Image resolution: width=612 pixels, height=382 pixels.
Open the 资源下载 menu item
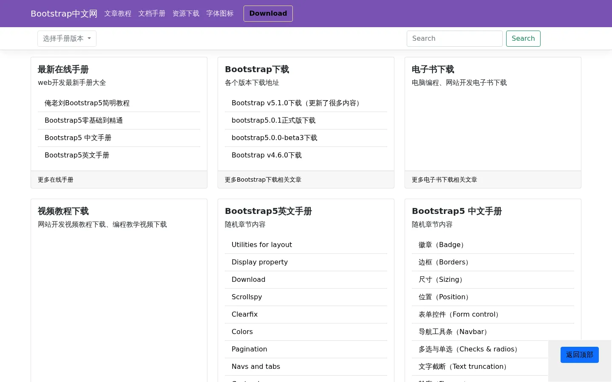(x=186, y=14)
